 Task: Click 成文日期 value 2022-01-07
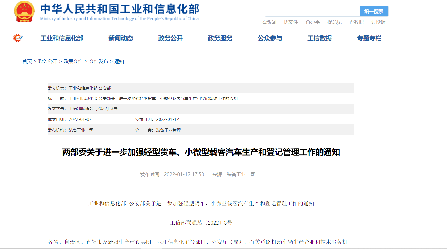(80, 119)
